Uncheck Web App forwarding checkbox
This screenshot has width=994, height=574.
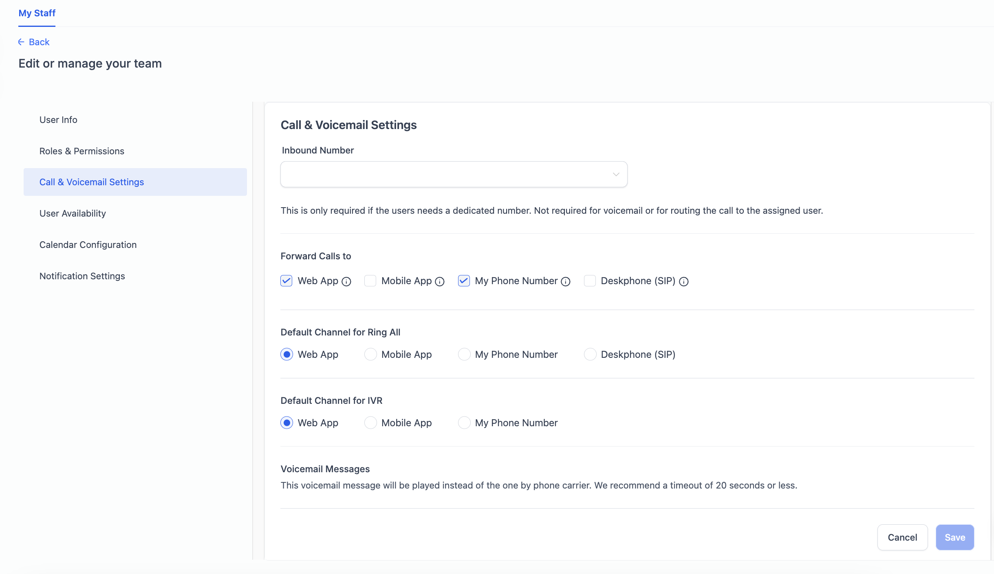(x=287, y=281)
